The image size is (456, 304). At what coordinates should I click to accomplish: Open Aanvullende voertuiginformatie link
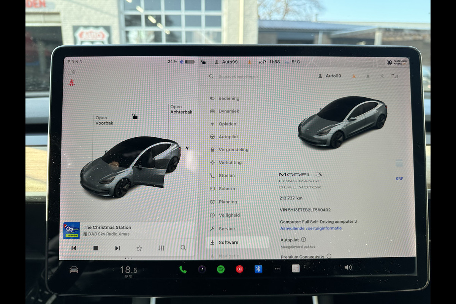point(311,228)
